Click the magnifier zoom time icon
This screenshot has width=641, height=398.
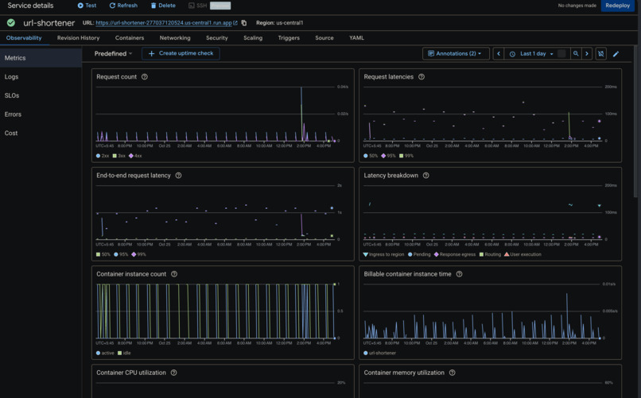[576, 53]
